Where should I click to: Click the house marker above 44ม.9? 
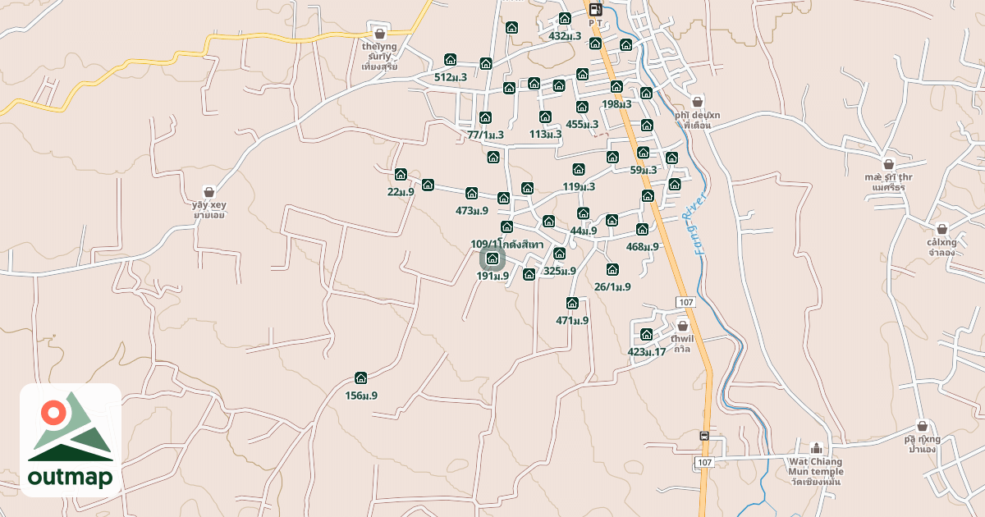click(584, 213)
